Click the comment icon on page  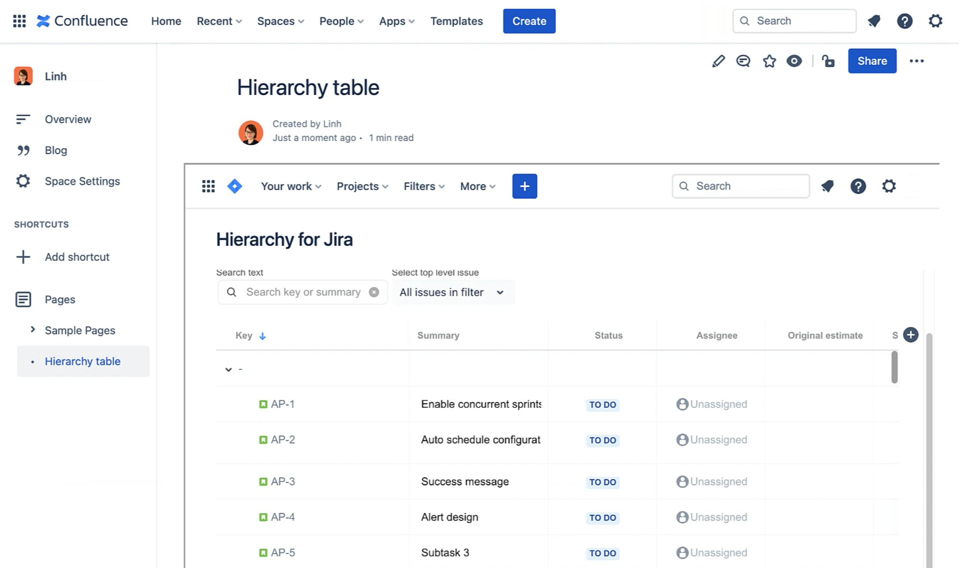(x=742, y=61)
